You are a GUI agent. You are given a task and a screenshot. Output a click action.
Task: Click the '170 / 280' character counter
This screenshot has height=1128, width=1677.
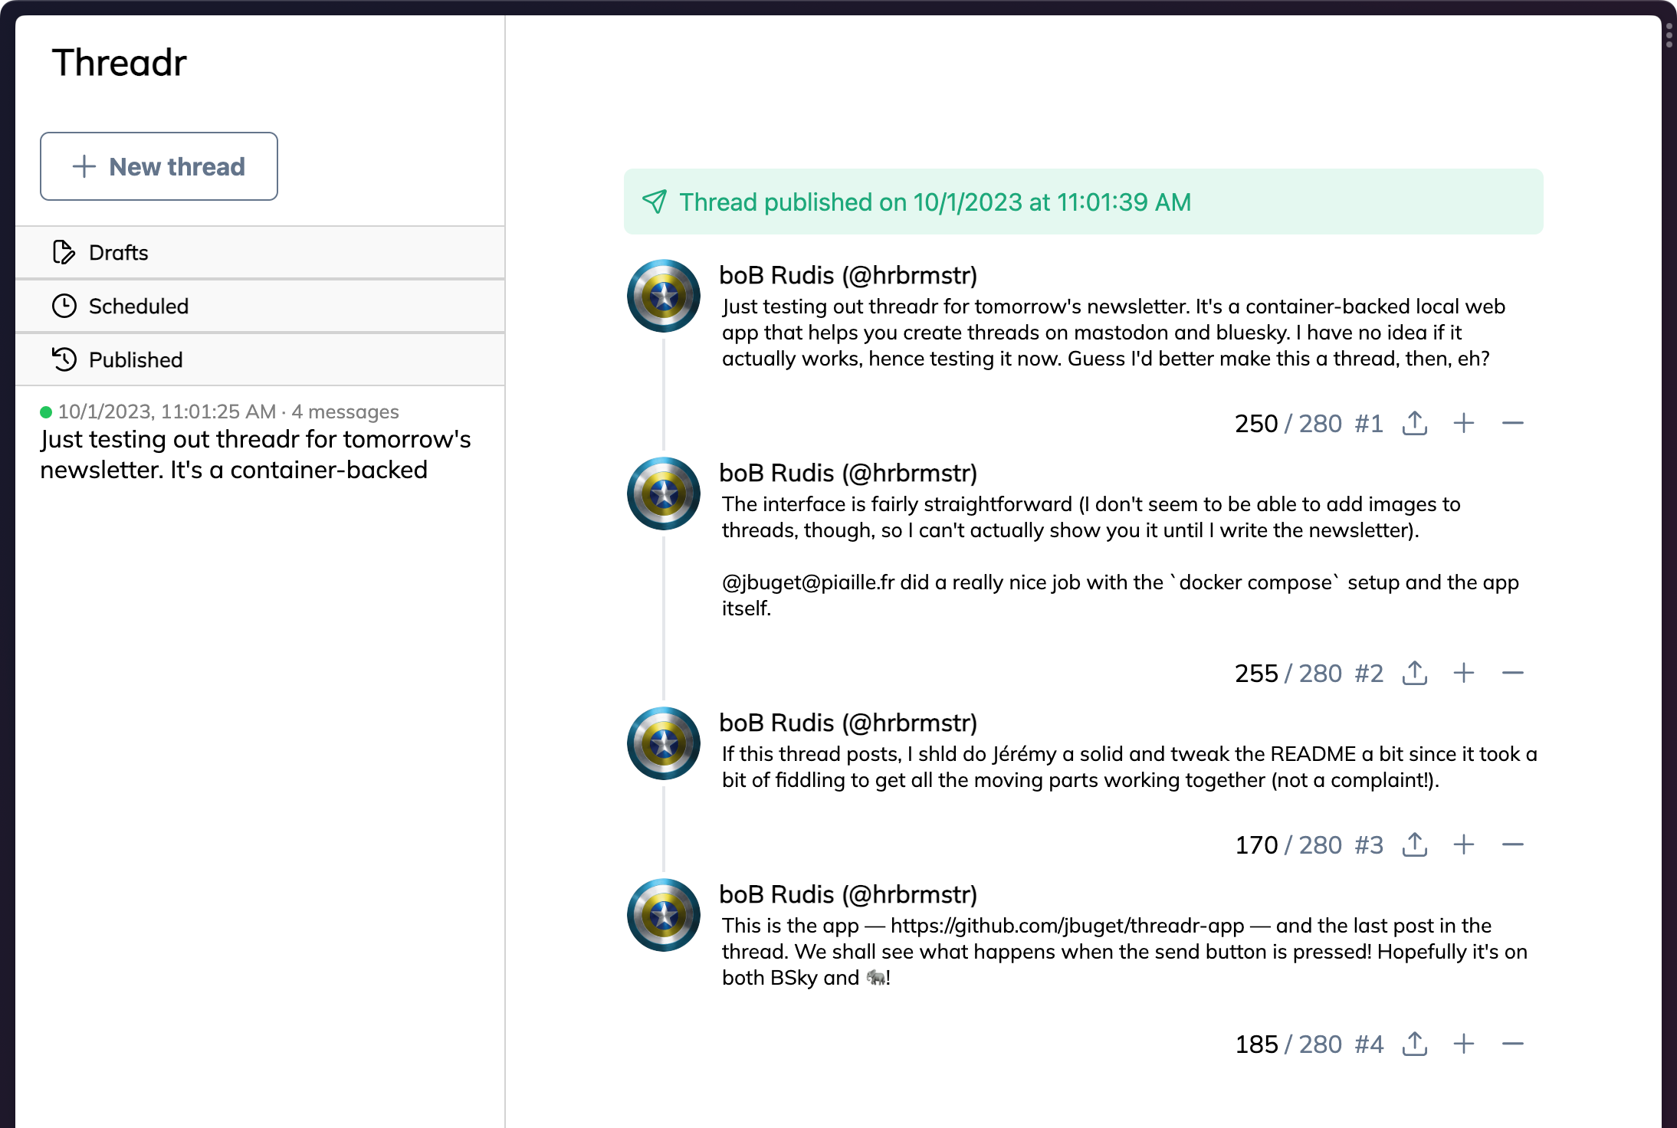point(1288,845)
